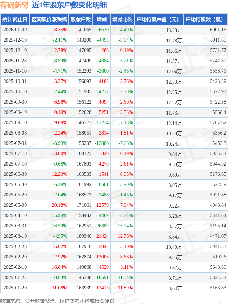Click the 统计截止日 column header

pyautogui.click(x=15, y=20)
